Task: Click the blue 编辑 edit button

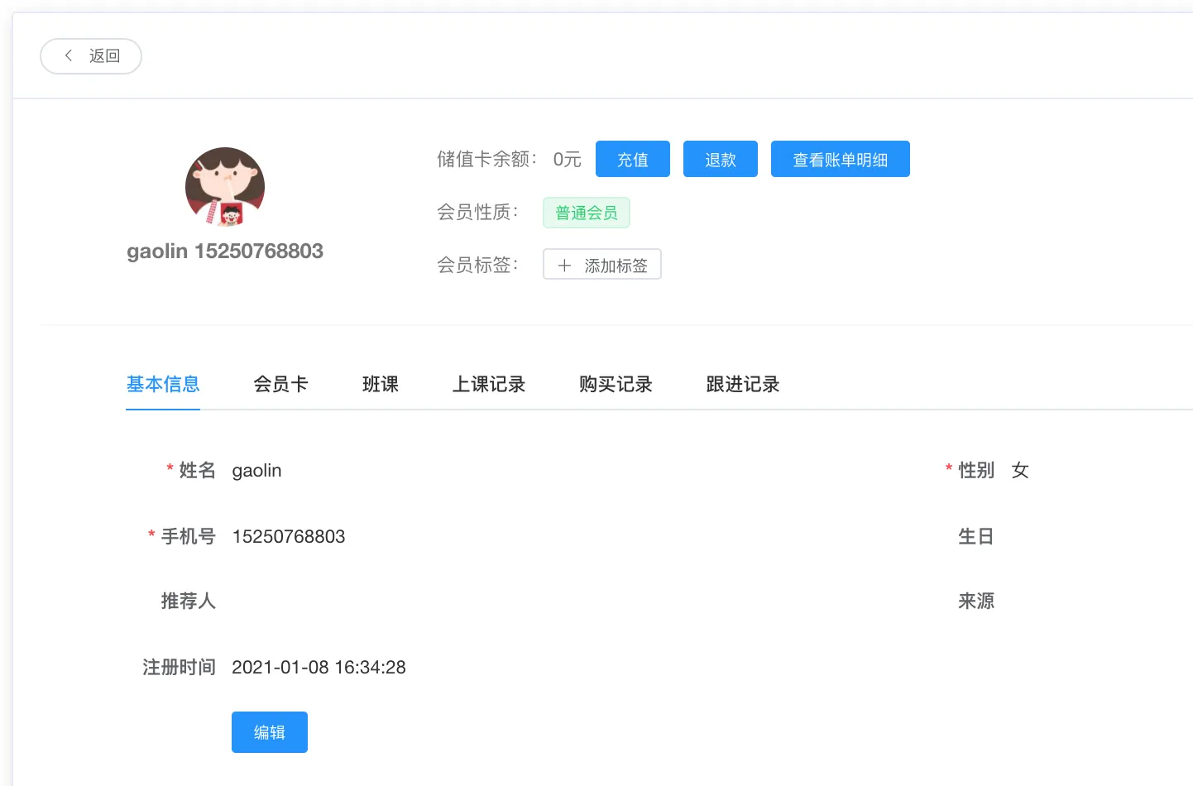Action: pyautogui.click(x=270, y=732)
